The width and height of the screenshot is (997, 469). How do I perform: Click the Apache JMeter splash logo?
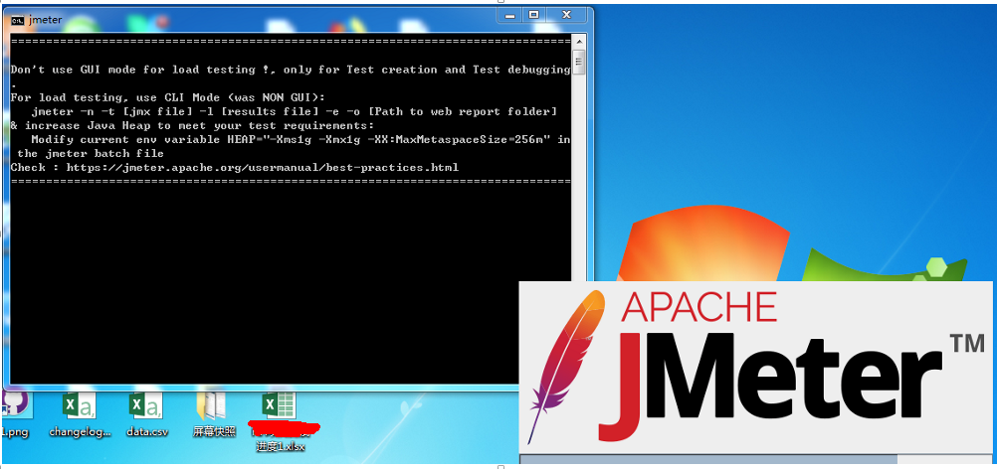tap(756, 367)
